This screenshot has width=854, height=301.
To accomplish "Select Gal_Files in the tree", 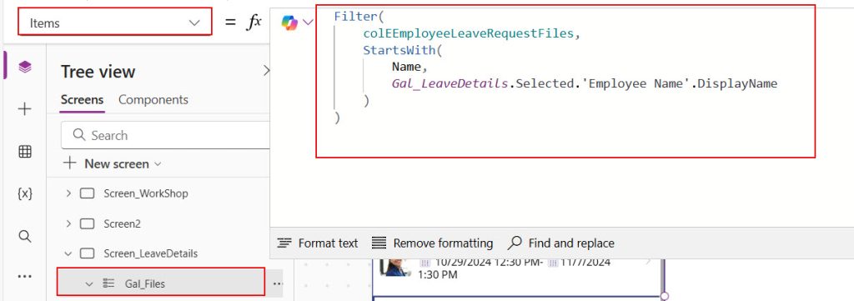I will [145, 283].
